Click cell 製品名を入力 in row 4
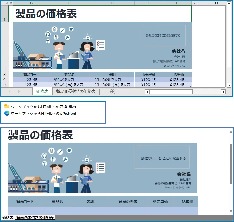The height and width of the screenshot is (222, 234). tap(70, 80)
